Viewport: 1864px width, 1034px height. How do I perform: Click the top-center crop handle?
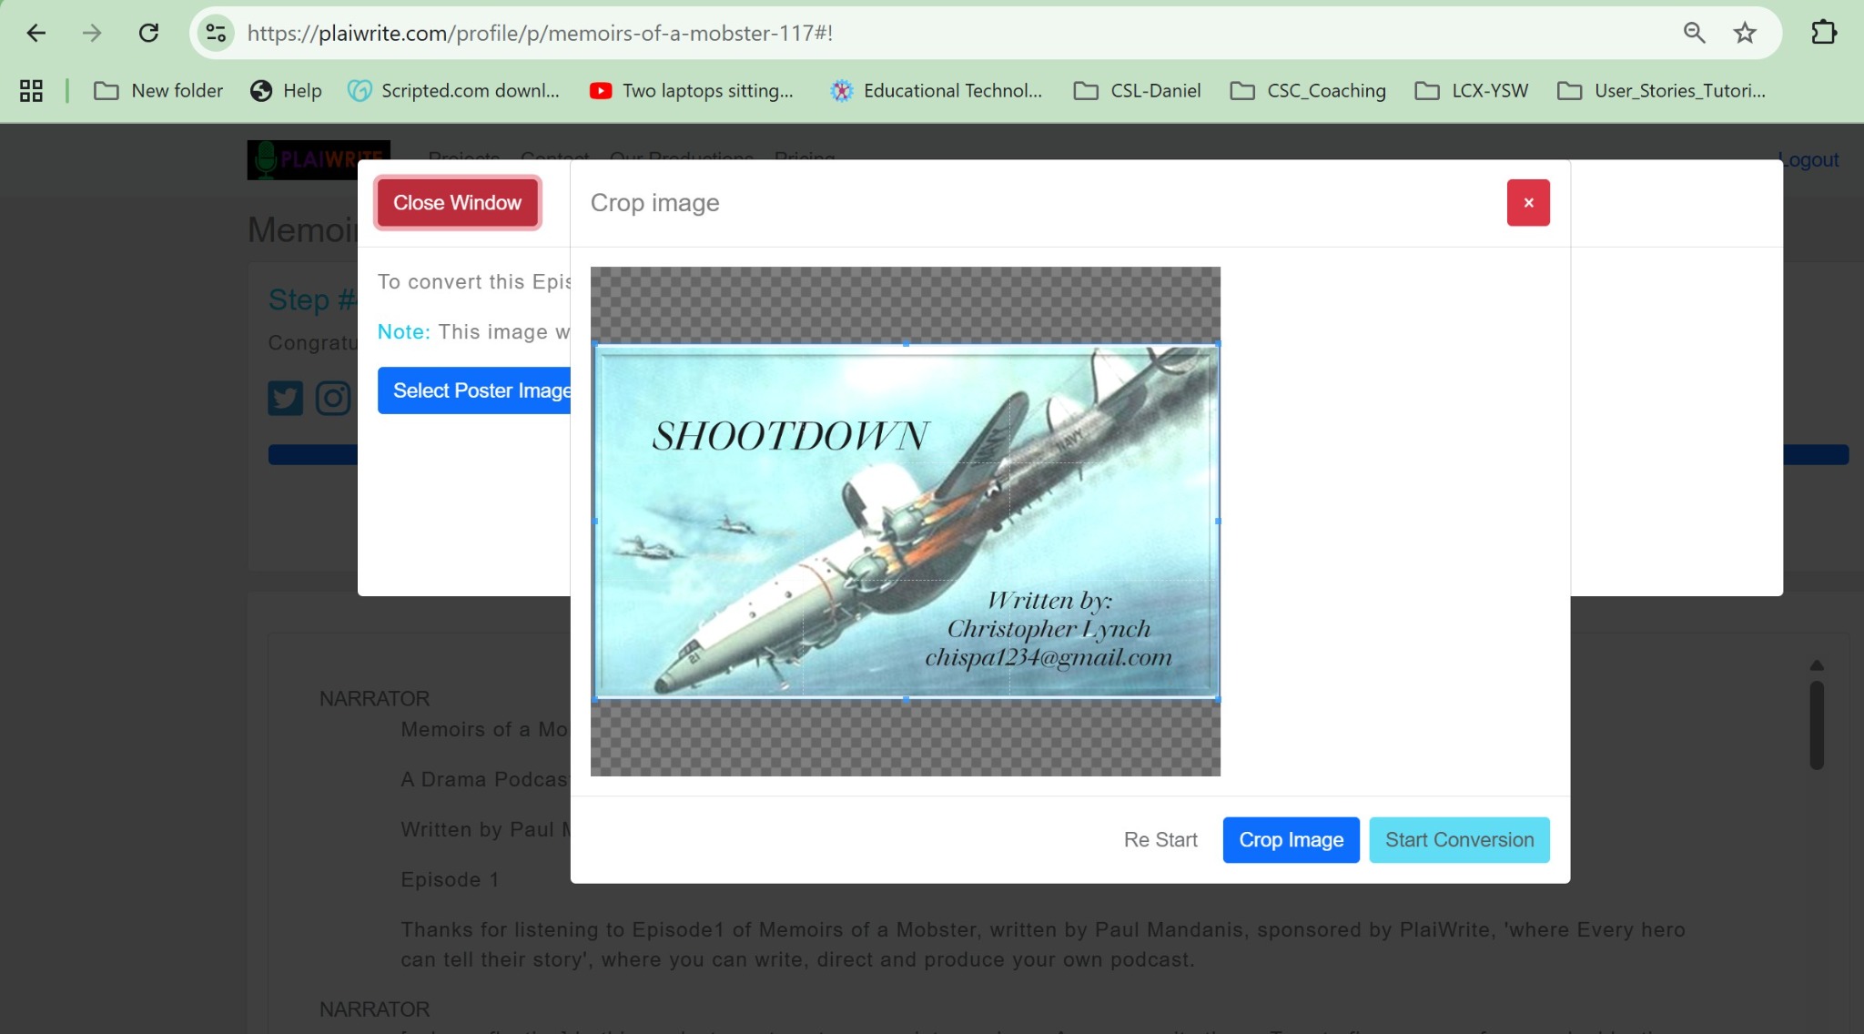click(x=906, y=344)
